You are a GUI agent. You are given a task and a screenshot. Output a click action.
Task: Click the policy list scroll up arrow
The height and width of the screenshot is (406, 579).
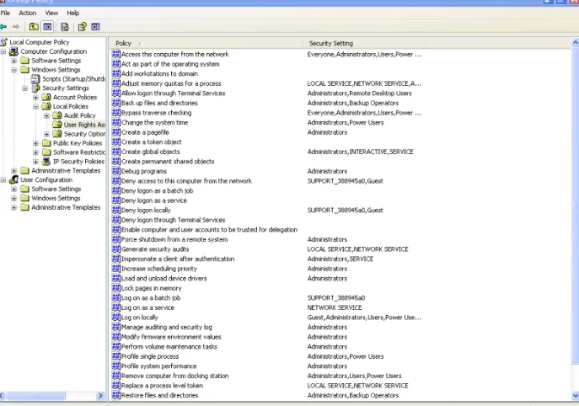pyautogui.click(x=576, y=43)
